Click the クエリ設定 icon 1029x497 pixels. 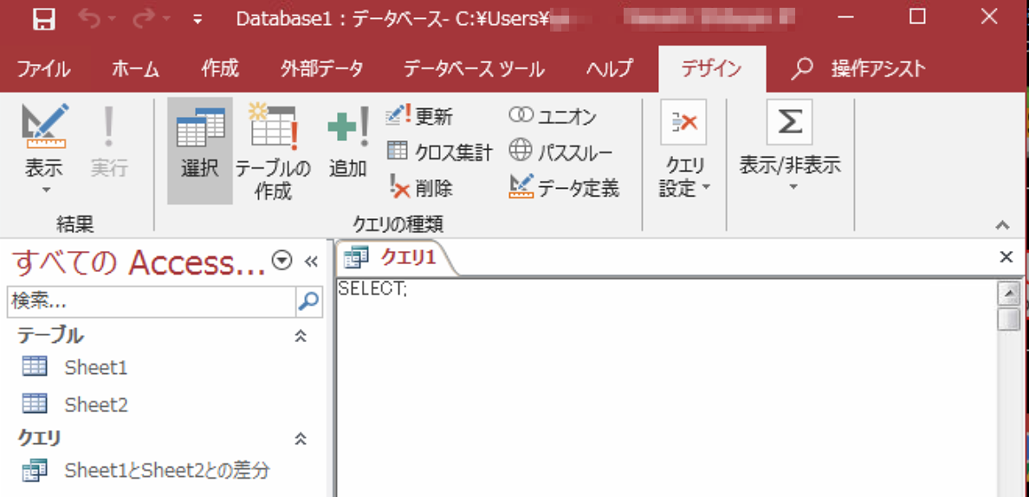coord(683,122)
